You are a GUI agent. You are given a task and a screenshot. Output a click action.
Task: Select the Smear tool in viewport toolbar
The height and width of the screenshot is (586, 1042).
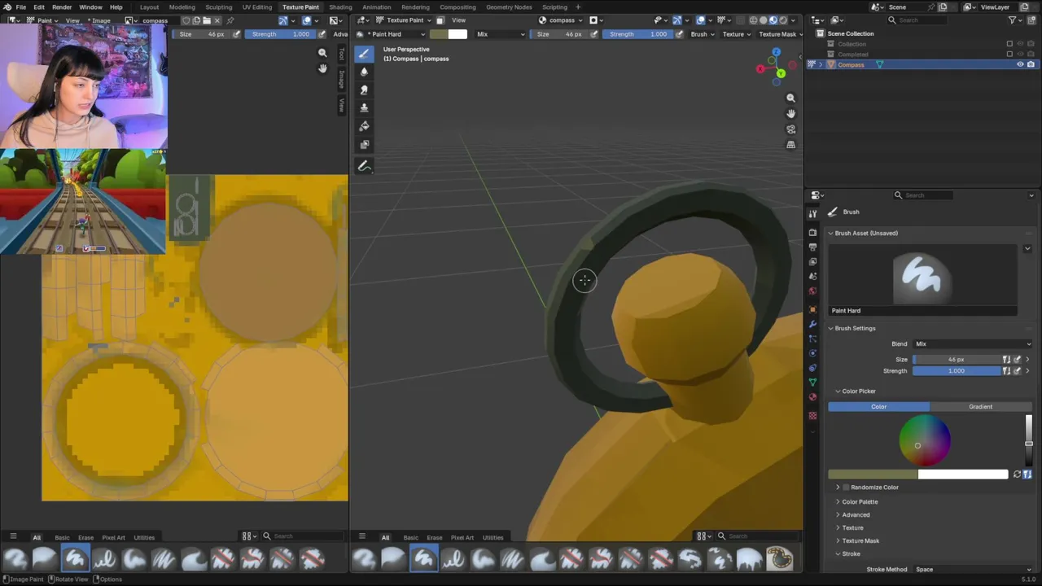pos(364,90)
